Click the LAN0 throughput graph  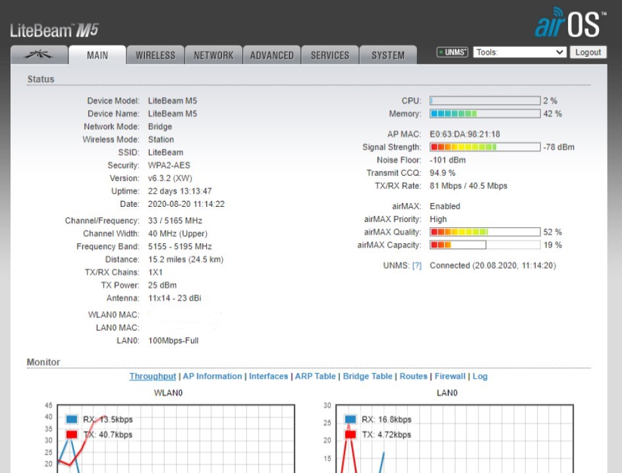coord(455,439)
